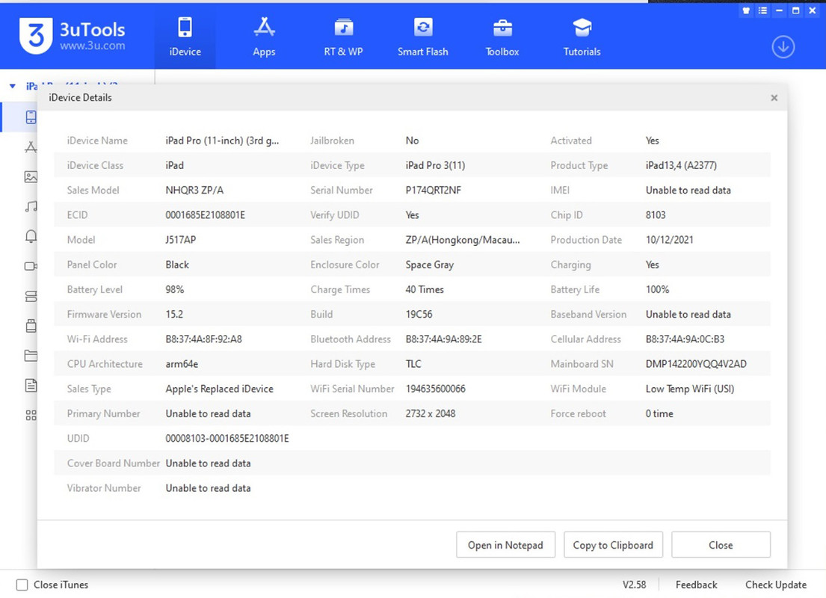Open the Videos sidebar icon
Screen dimensions: 826x598
31,266
